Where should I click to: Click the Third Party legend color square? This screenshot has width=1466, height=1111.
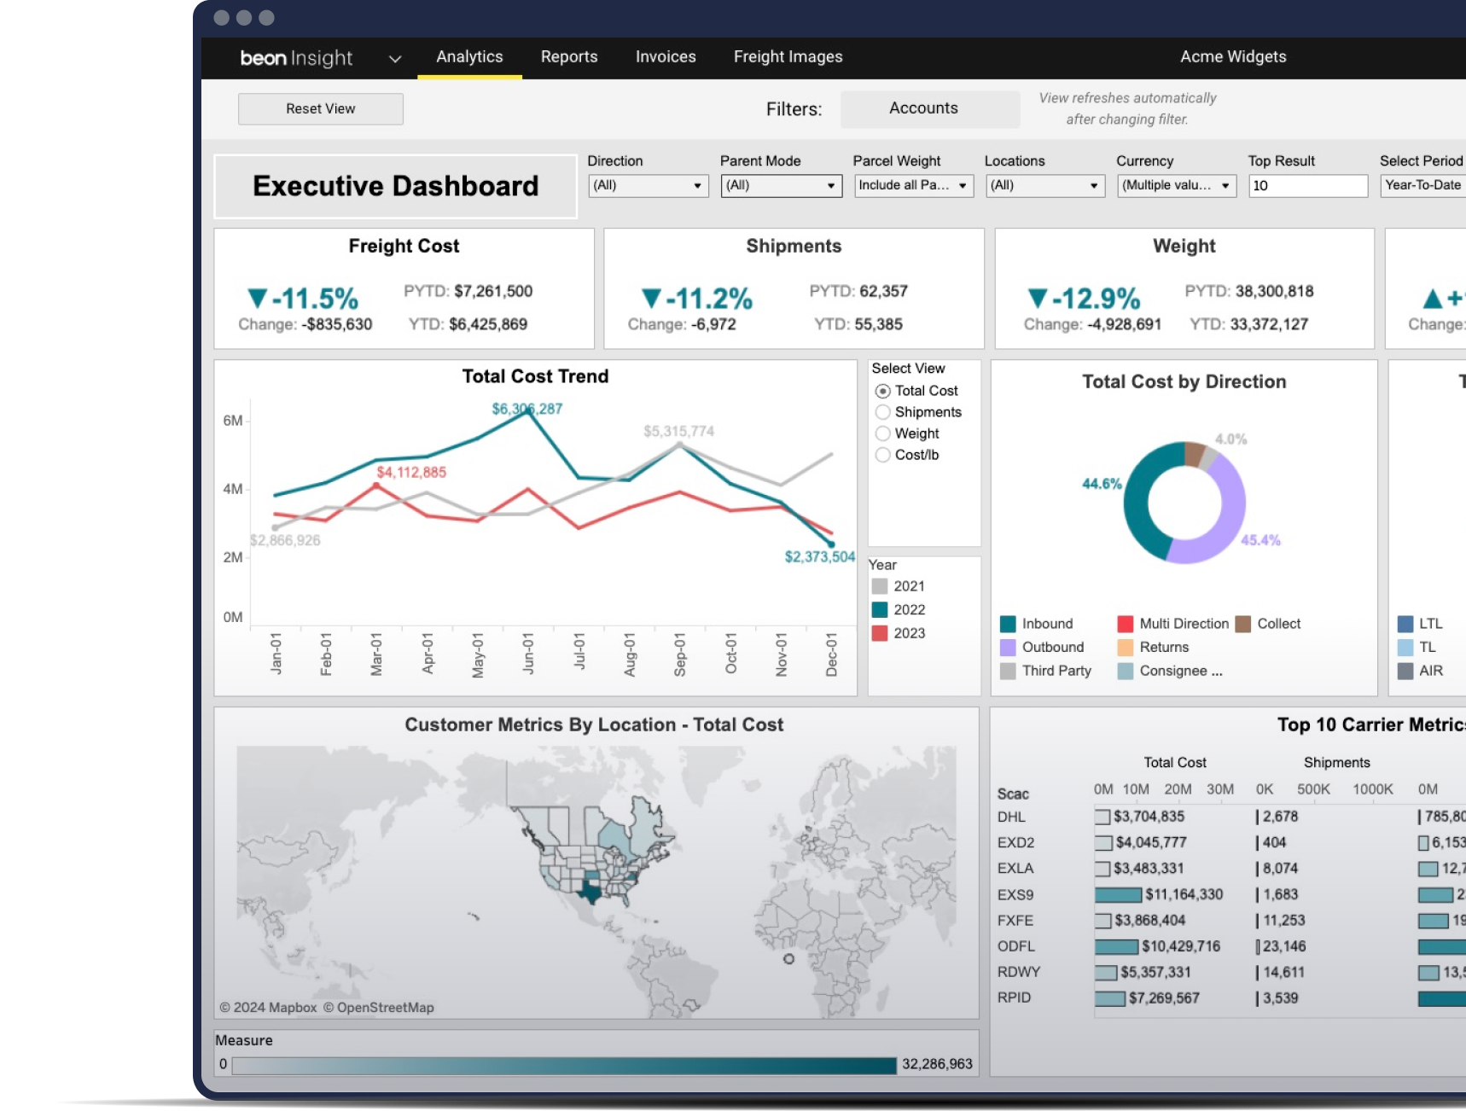coord(1008,671)
